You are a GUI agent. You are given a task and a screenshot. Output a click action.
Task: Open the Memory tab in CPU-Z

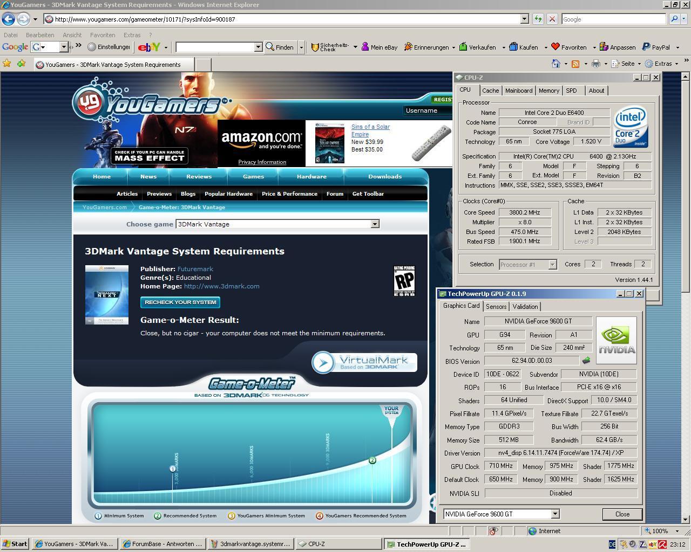[x=548, y=91]
